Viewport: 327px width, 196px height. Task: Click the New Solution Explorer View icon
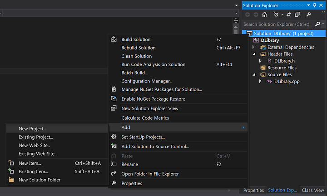[x=114, y=108]
